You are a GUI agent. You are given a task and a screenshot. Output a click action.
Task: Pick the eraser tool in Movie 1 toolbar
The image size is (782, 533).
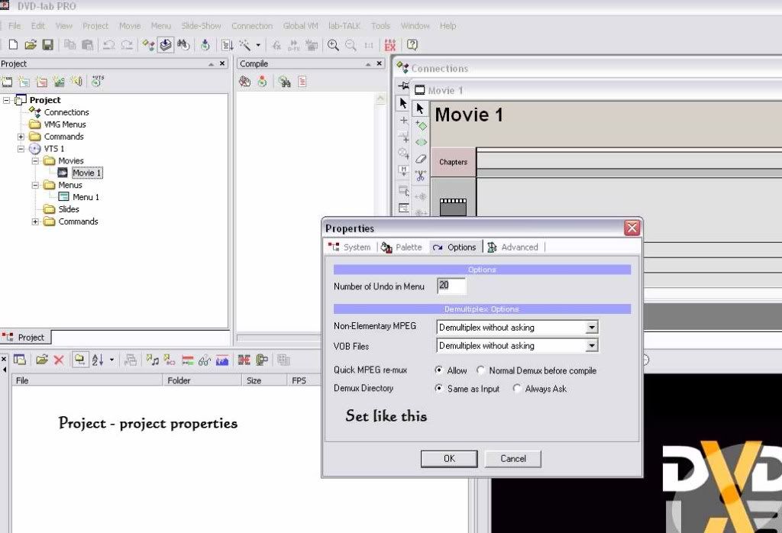[x=421, y=159]
